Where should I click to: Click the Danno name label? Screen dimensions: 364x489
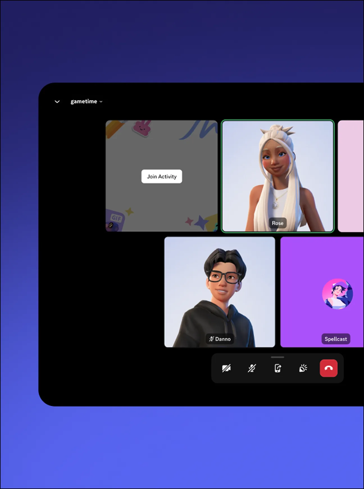pos(220,339)
